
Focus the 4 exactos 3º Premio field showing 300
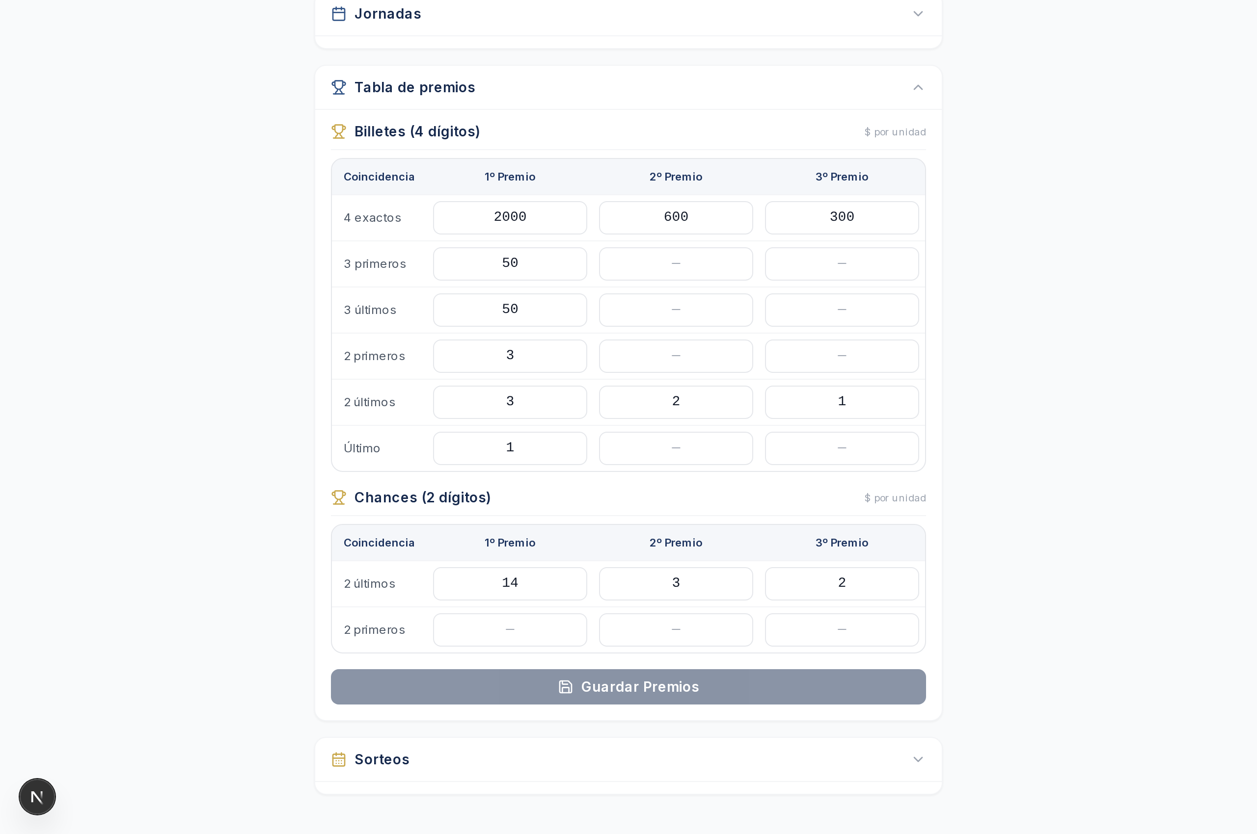click(842, 217)
